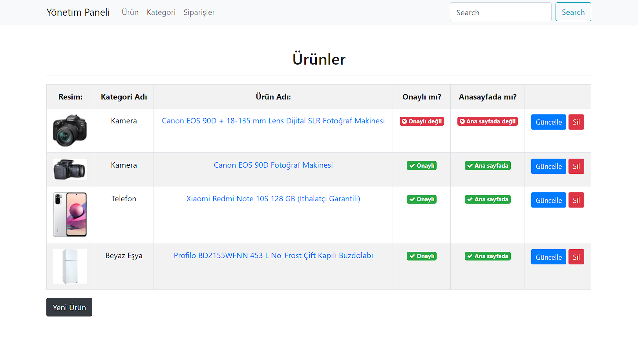Click the Onaylı badge in Profilo row
This screenshot has height=349, width=638.
click(x=422, y=256)
